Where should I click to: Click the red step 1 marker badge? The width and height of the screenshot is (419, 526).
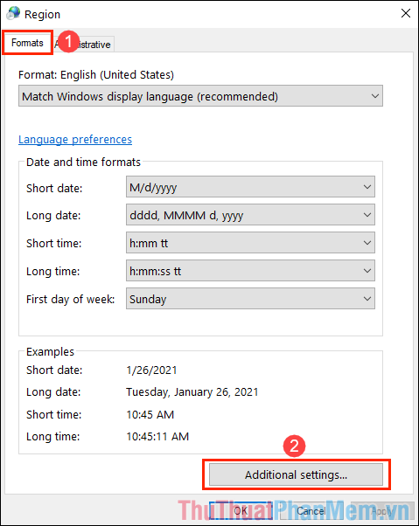pos(68,42)
